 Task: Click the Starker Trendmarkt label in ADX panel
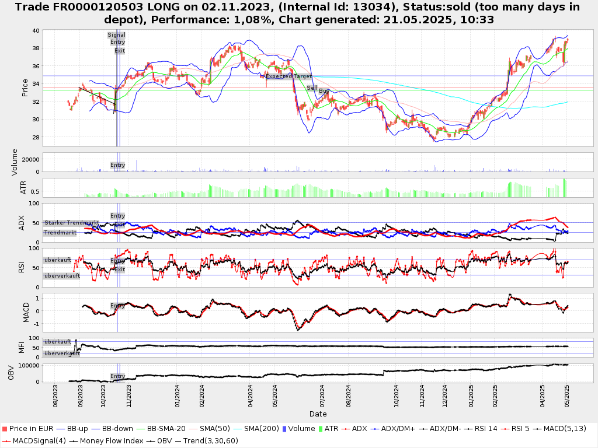(71, 223)
